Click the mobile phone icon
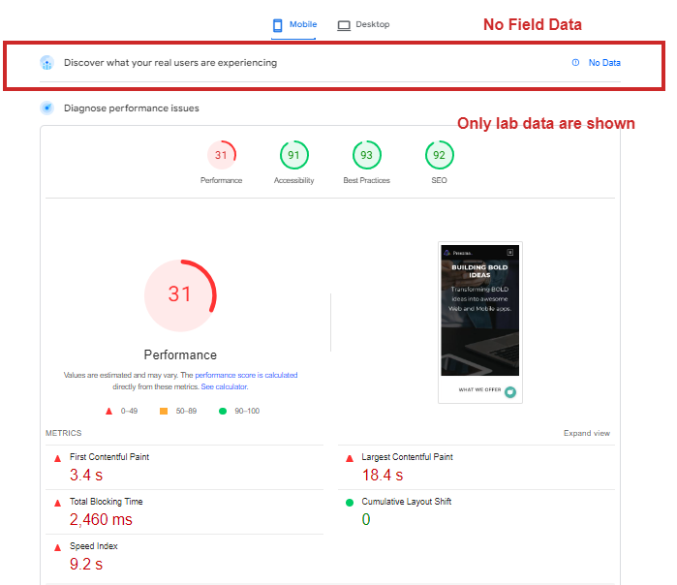The image size is (677, 585). tap(278, 25)
